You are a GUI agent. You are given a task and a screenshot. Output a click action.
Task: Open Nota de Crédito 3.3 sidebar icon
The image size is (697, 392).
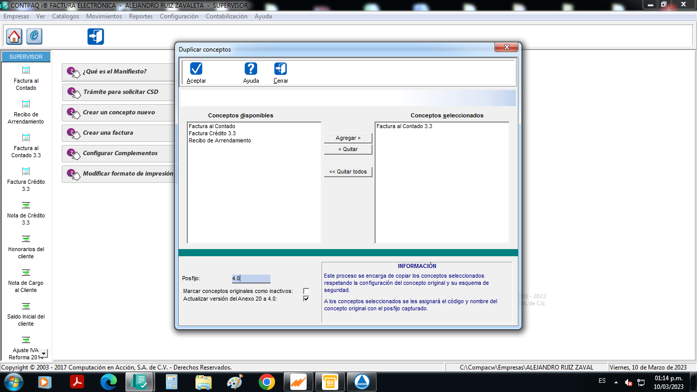pos(26,205)
